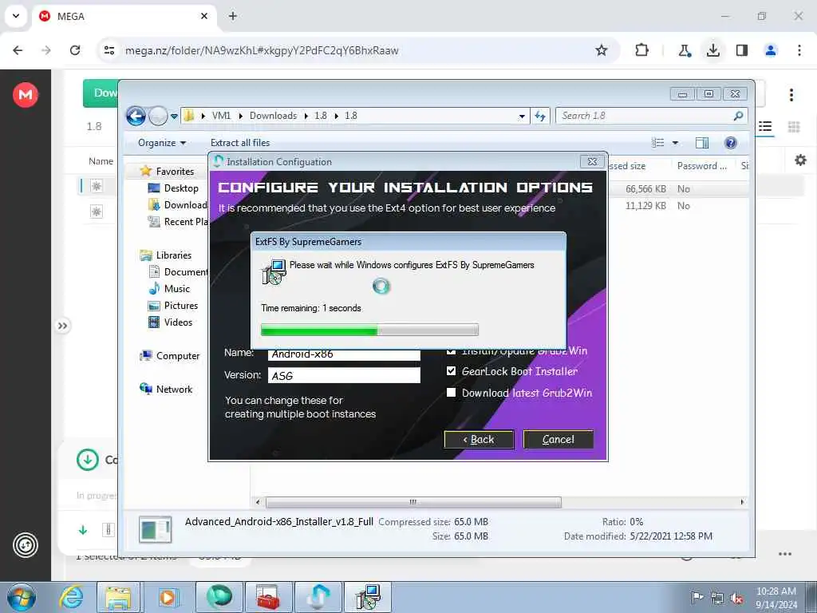Click the Name field Android-x86
The height and width of the screenshot is (613, 817).
pyautogui.click(x=344, y=354)
